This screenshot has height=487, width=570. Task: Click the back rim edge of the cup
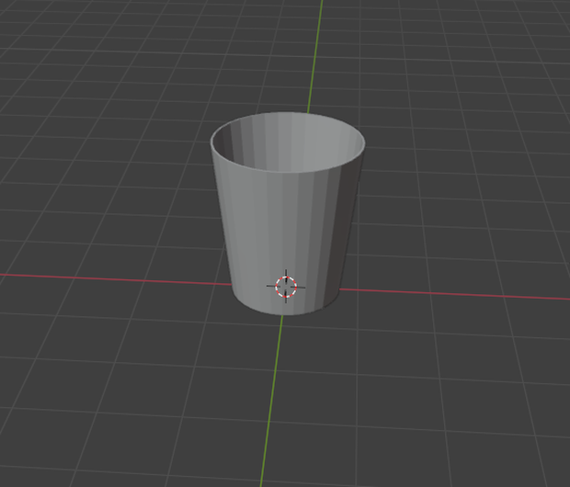(287, 113)
